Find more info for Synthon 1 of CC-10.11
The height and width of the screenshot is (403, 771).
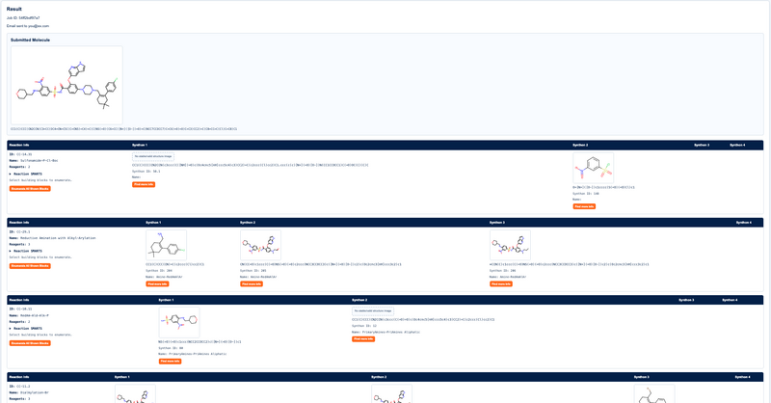coord(171,362)
